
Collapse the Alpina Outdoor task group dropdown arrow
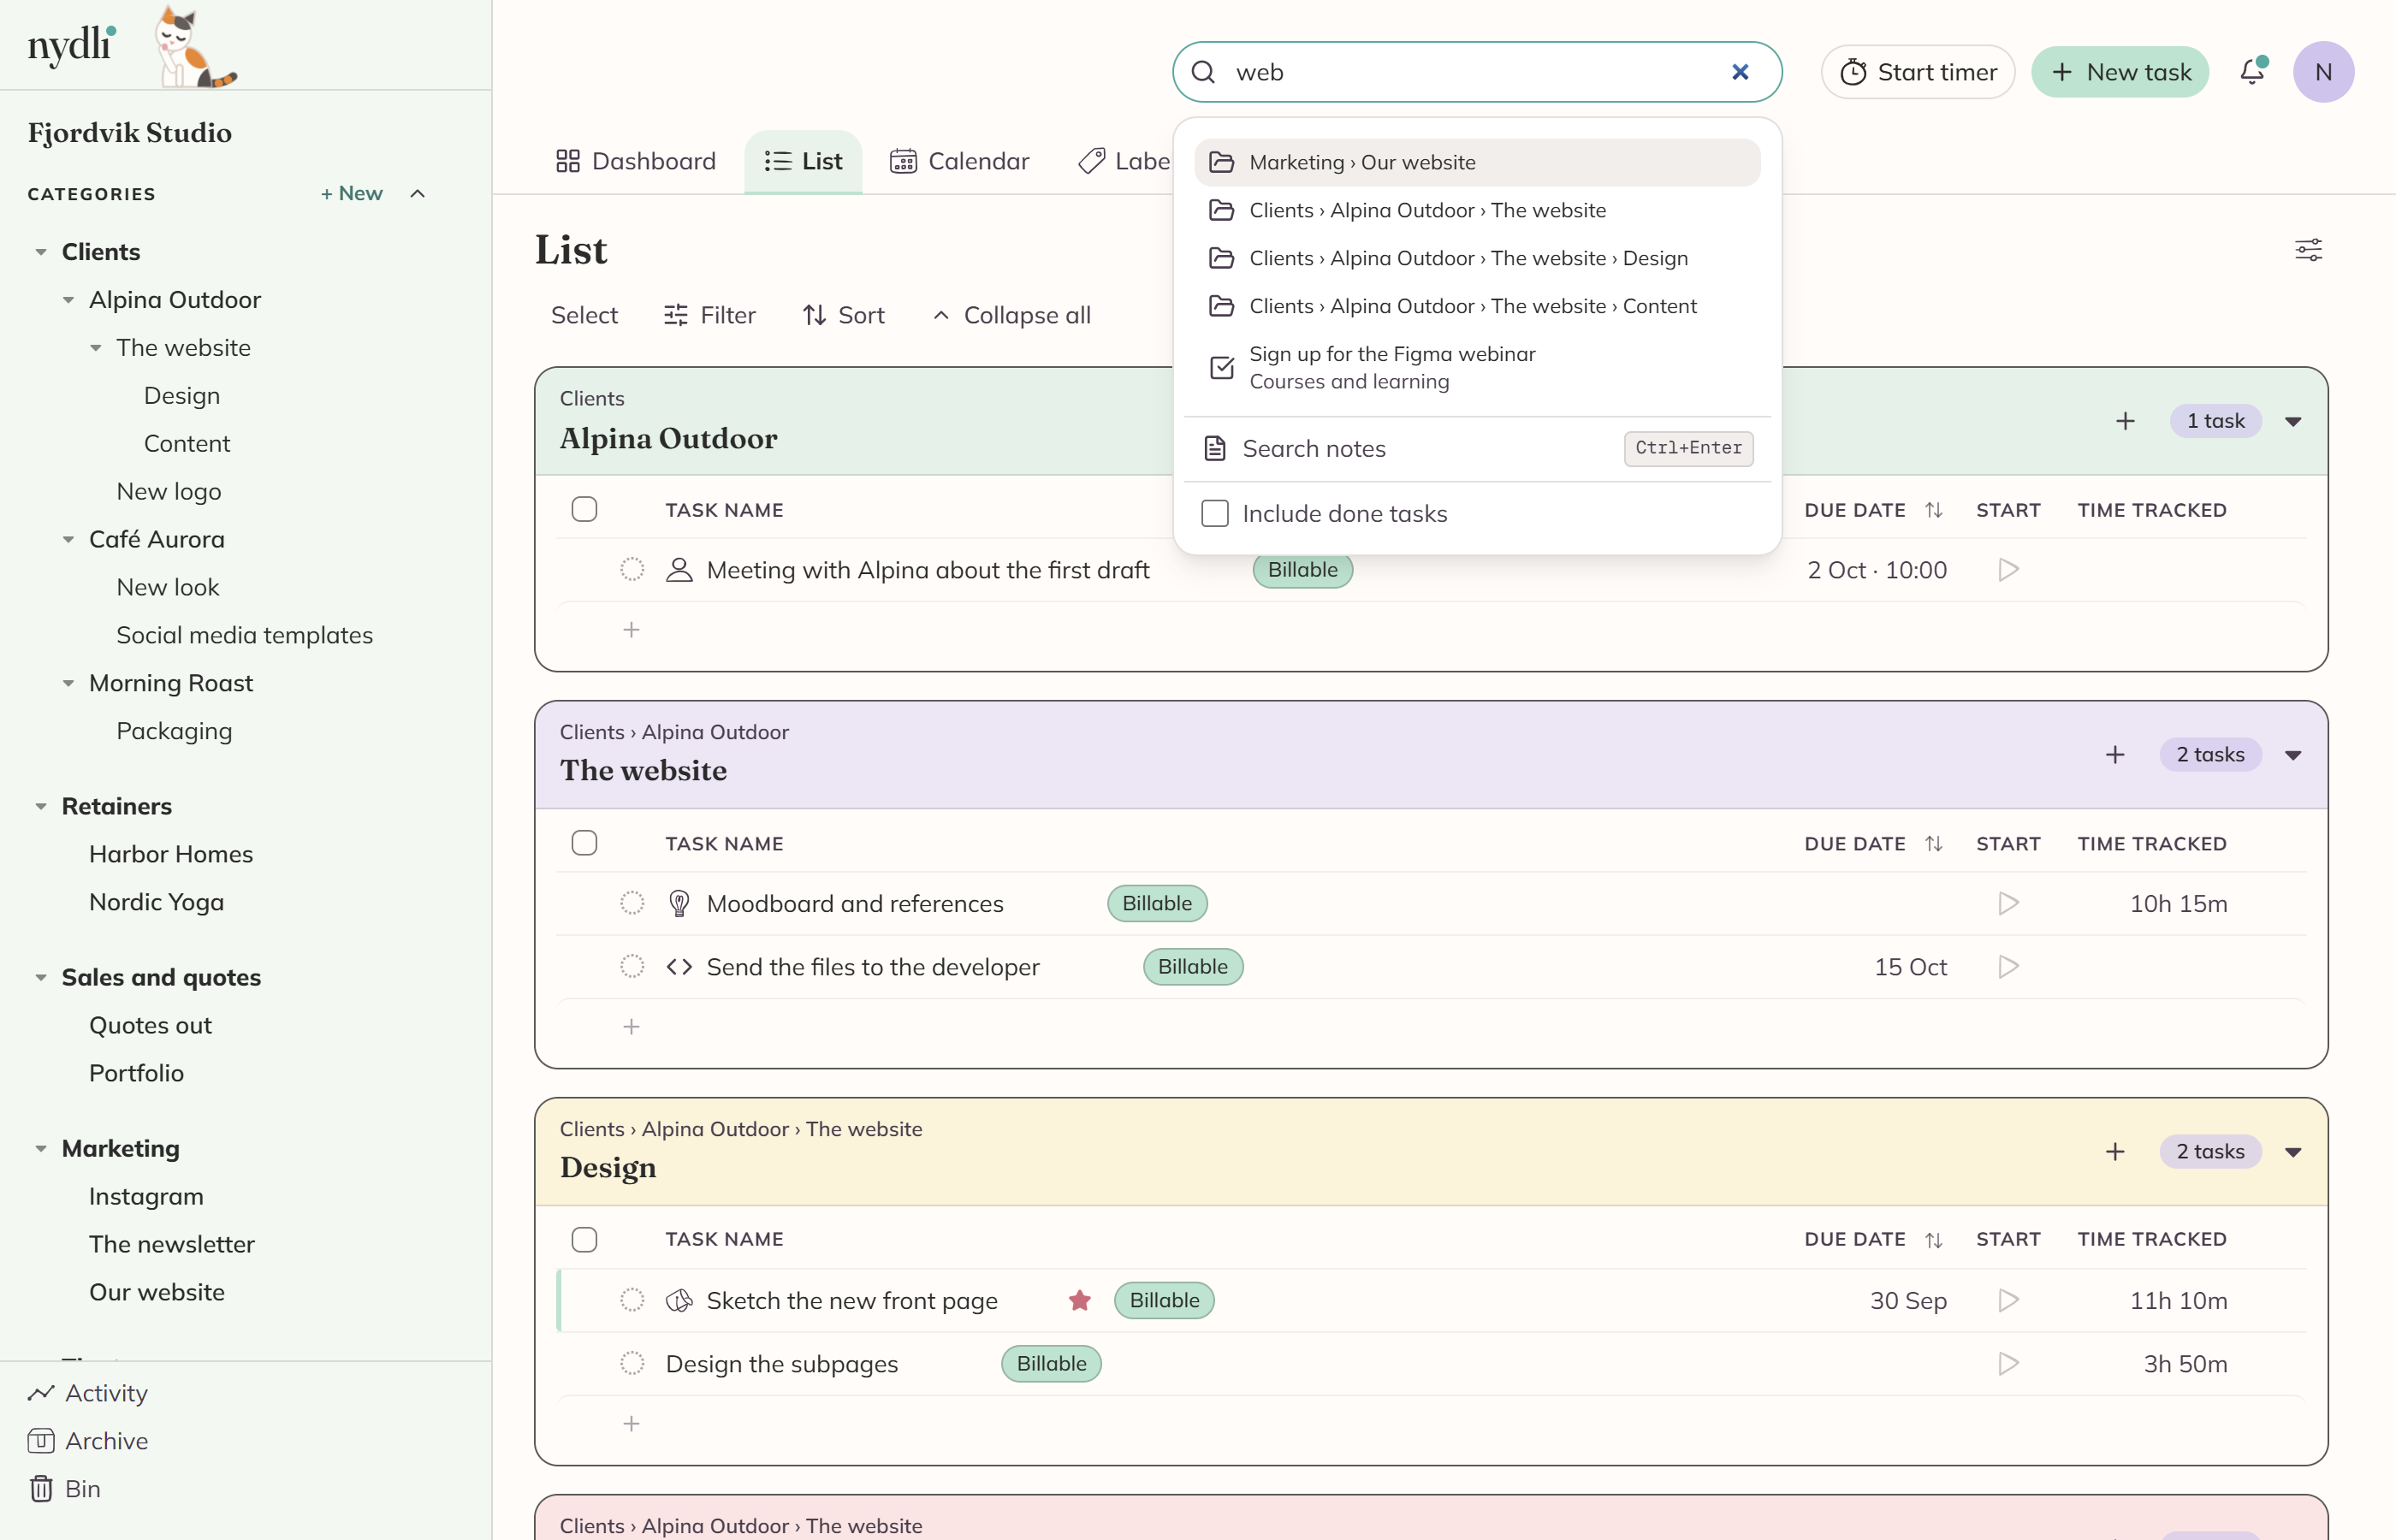[2293, 421]
